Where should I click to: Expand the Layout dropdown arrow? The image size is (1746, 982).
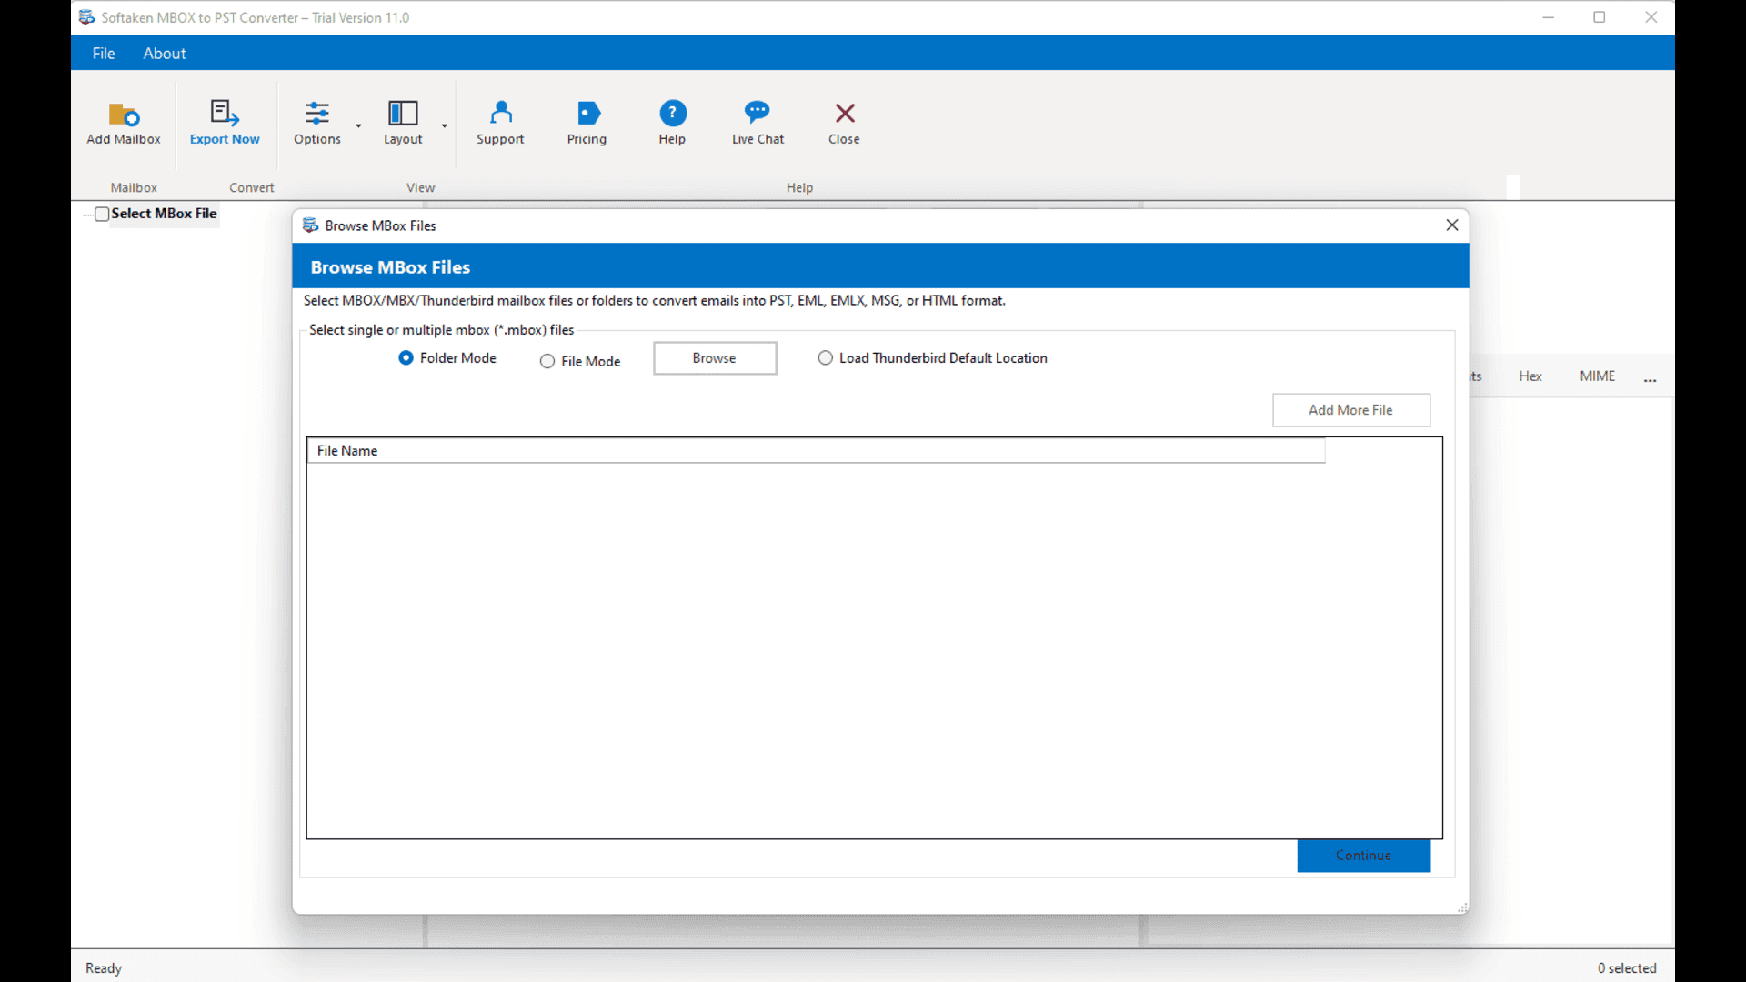point(445,125)
